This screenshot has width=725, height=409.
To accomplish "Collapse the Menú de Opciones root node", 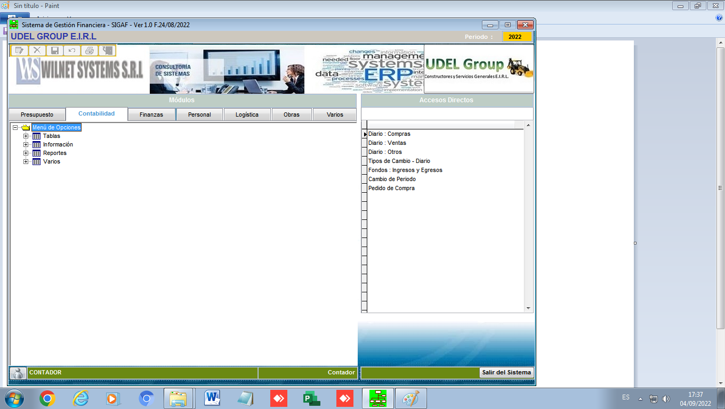I will [15, 128].
